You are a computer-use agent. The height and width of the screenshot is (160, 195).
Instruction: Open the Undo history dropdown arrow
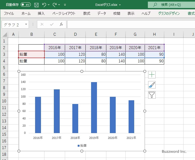click(49, 5)
